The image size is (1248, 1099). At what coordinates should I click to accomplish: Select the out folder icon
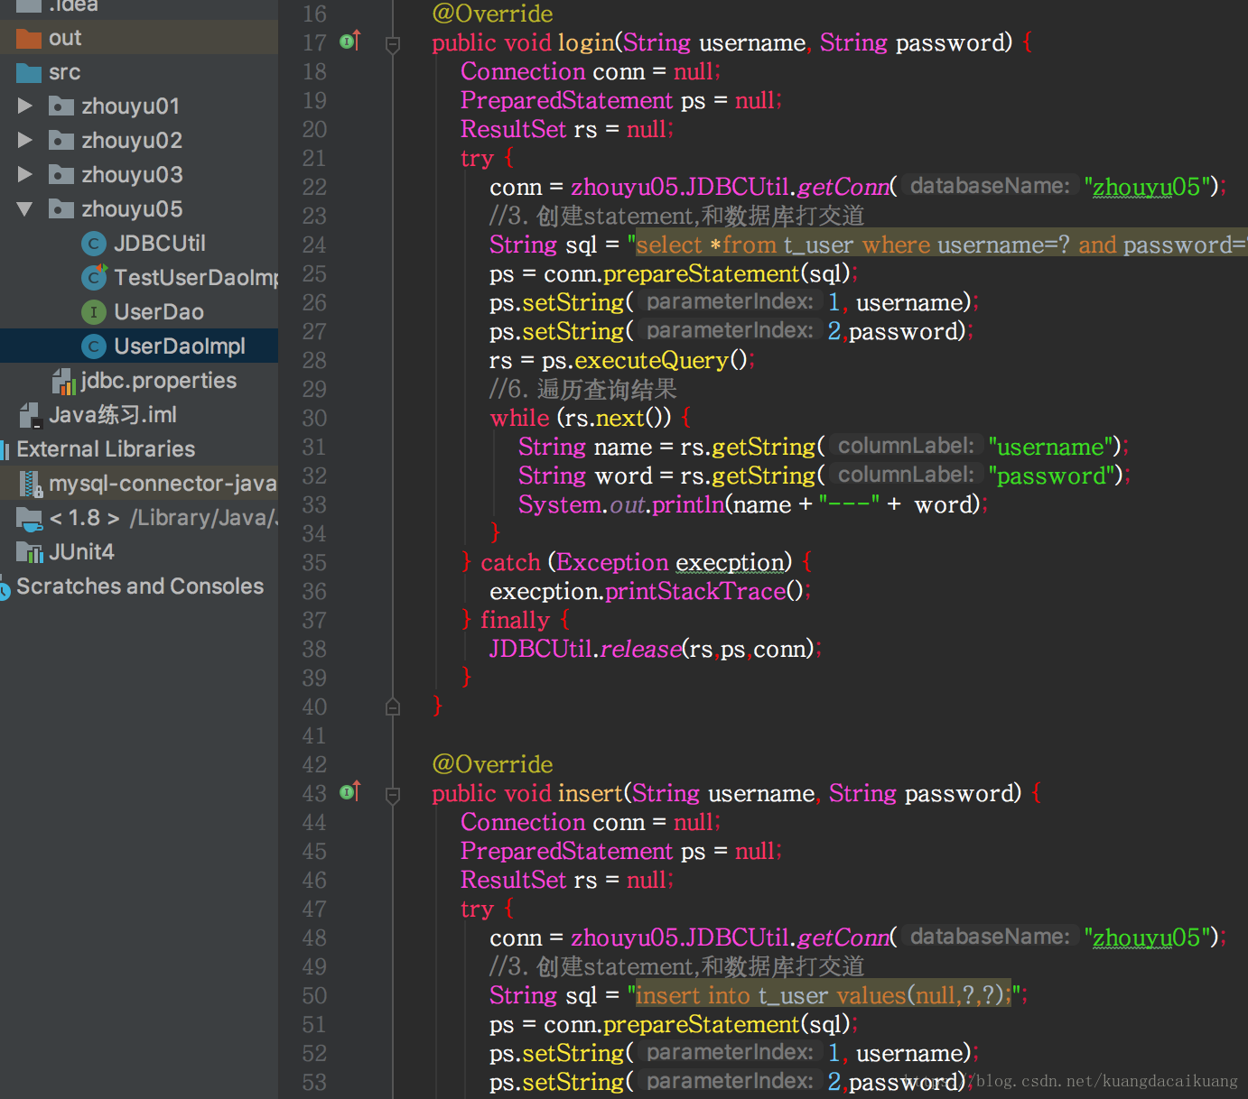(x=29, y=38)
